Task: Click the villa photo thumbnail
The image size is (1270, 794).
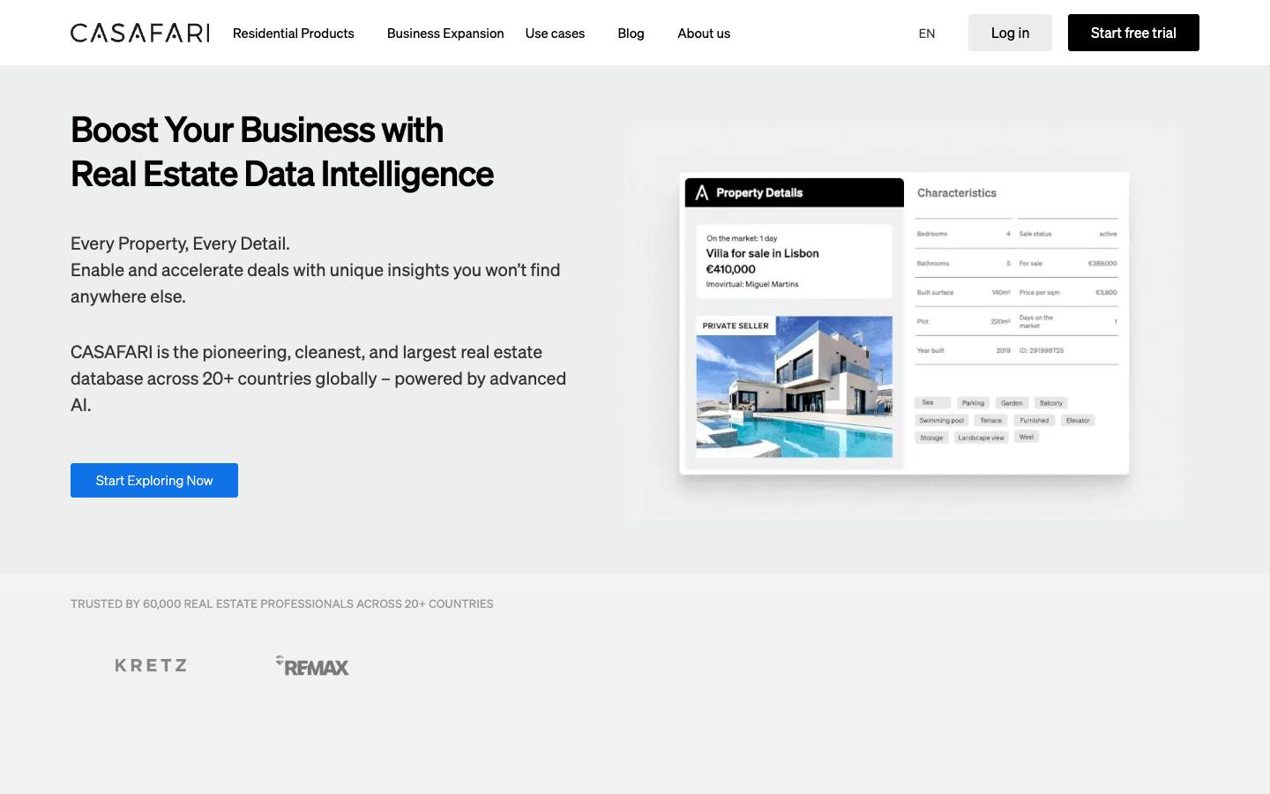Action: coord(795,386)
